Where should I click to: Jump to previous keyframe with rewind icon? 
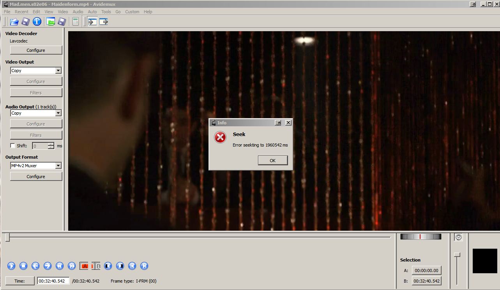tap(60, 266)
